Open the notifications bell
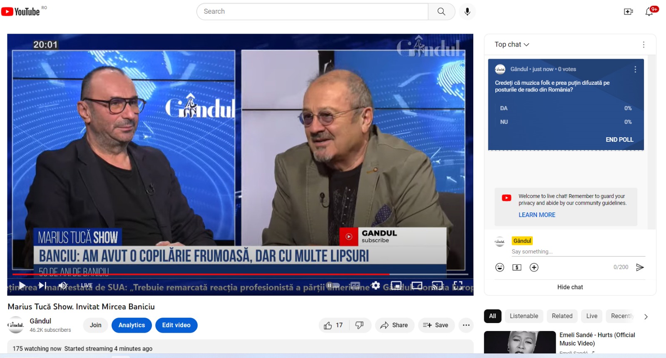The width and height of the screenshot is (666, 358). pos(649,12)
